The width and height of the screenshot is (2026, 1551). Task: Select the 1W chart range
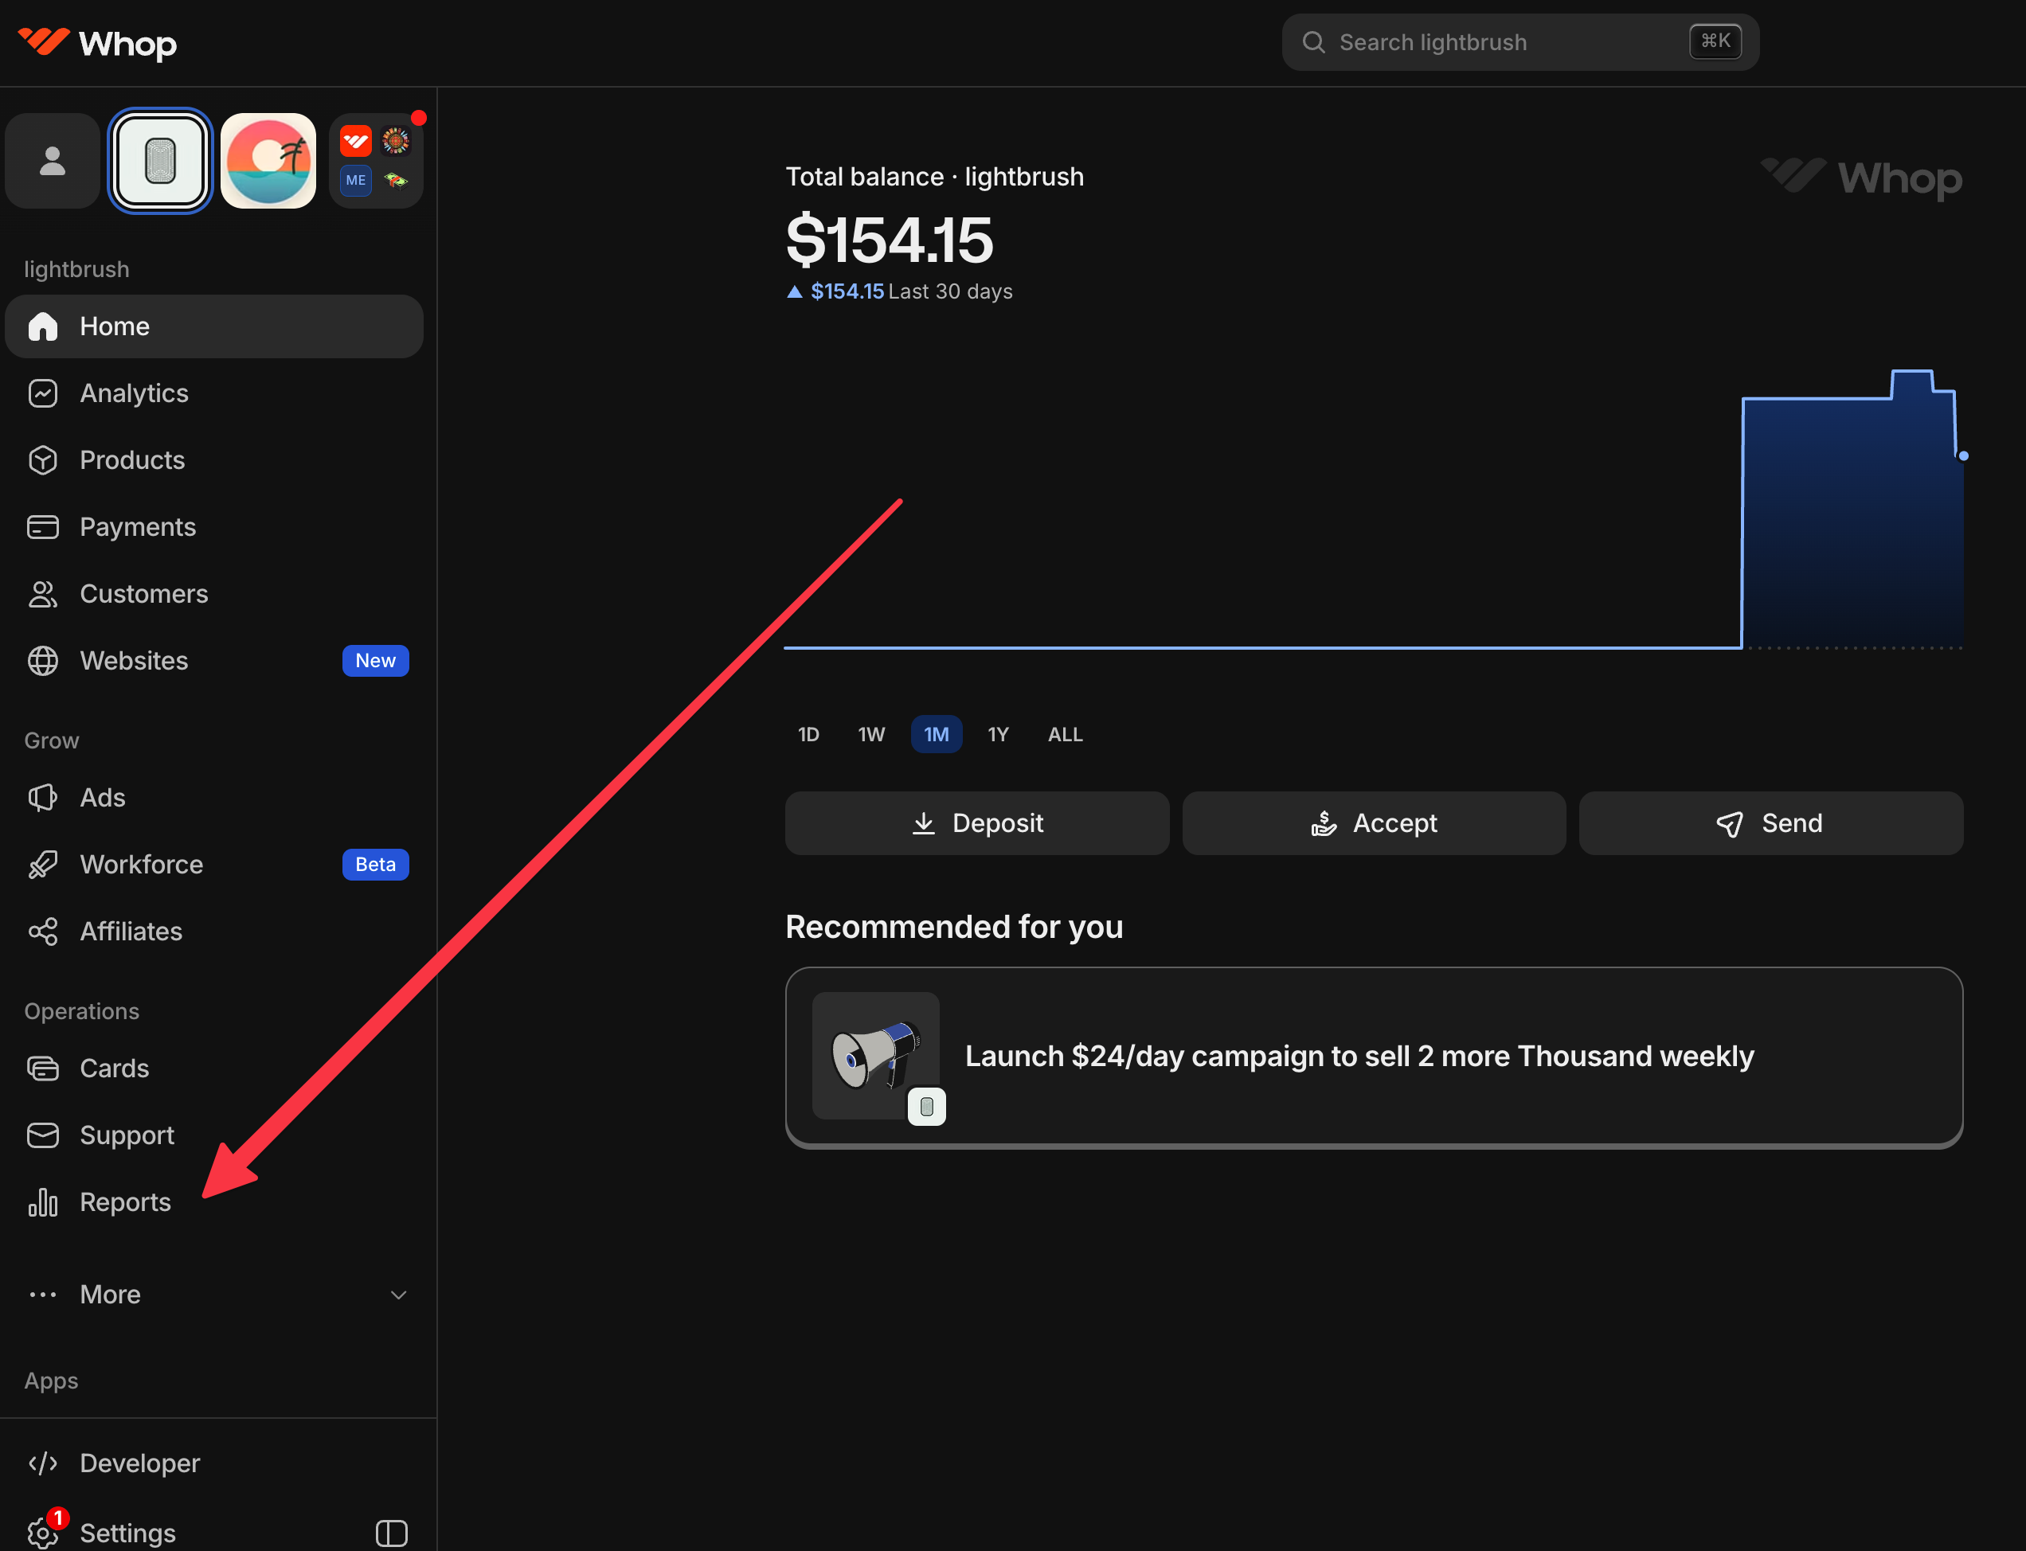(x=870, y=735)
